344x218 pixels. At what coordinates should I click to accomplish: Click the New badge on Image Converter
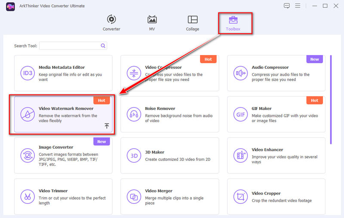tap(101, 141)
